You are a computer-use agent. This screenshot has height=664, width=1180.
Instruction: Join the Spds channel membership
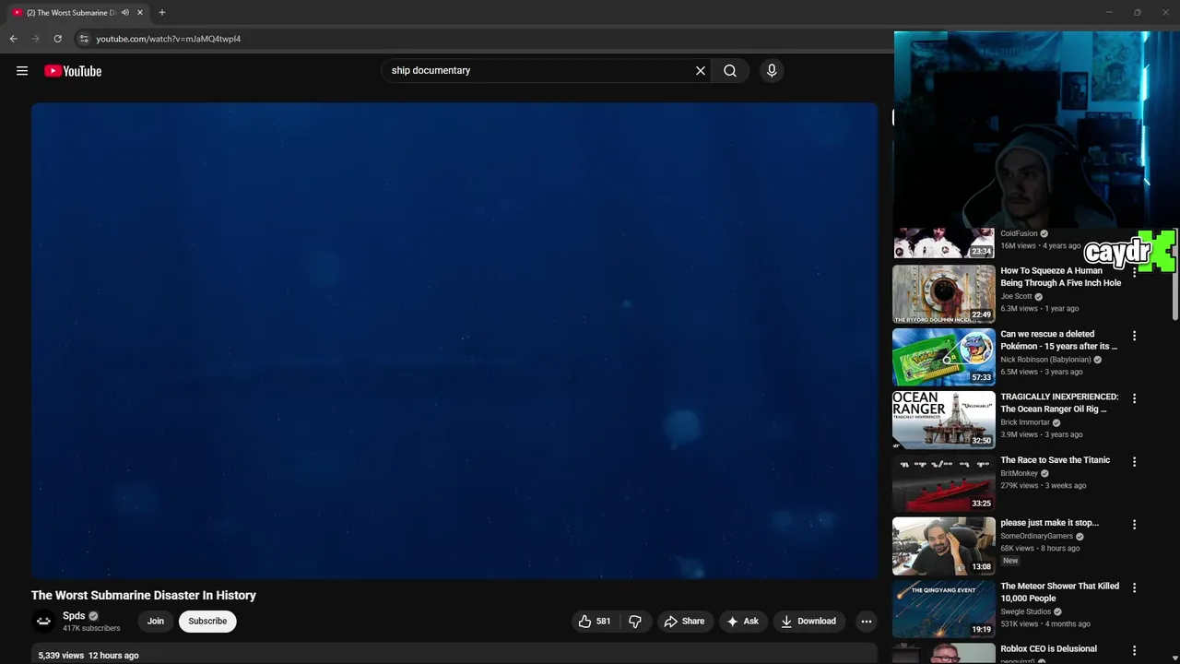pos(156,622)
